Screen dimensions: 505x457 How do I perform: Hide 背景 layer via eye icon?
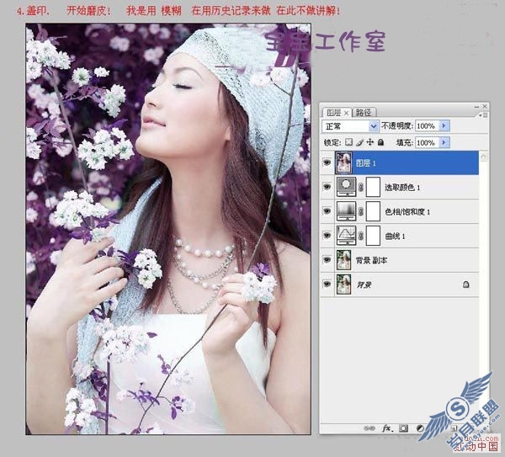(x=327, y=284)
